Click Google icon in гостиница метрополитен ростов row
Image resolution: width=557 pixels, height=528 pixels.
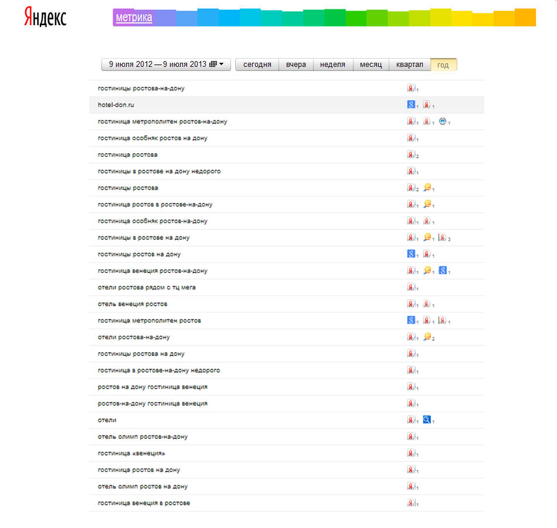[x=411, y=320]
